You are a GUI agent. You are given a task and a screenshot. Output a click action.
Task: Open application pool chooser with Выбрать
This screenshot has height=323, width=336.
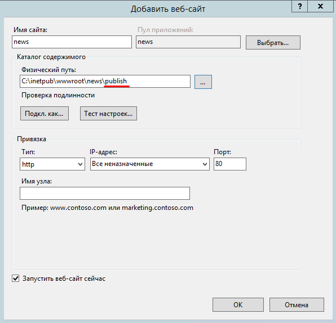273,43
